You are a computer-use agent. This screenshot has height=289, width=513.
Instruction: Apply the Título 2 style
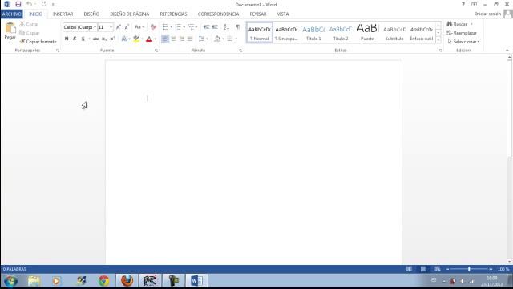340,33
